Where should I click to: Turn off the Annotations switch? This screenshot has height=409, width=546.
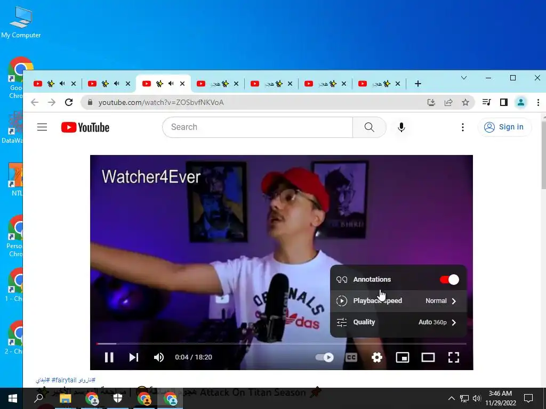[x=449, y=280]
